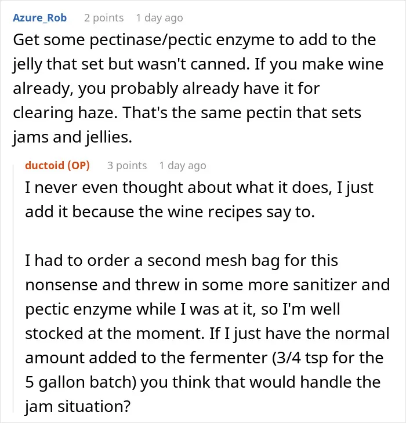Click the phrase "clearing haze" in Azure_Rob's comment

64,113
